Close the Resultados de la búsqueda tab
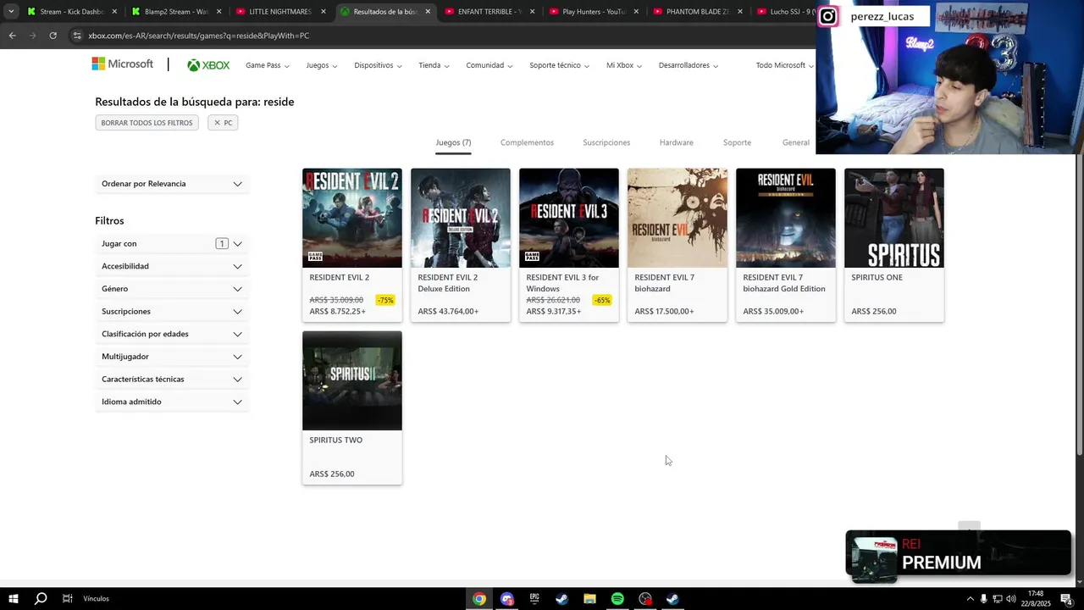The height and width of the screenshot is (610, 1084). [x=428, y=12]
